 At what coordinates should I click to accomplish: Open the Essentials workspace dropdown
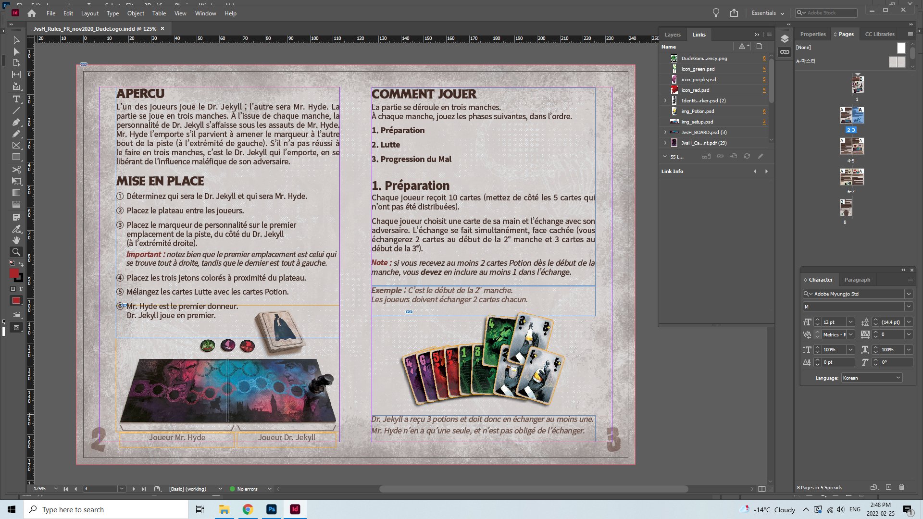coord(768,13)
